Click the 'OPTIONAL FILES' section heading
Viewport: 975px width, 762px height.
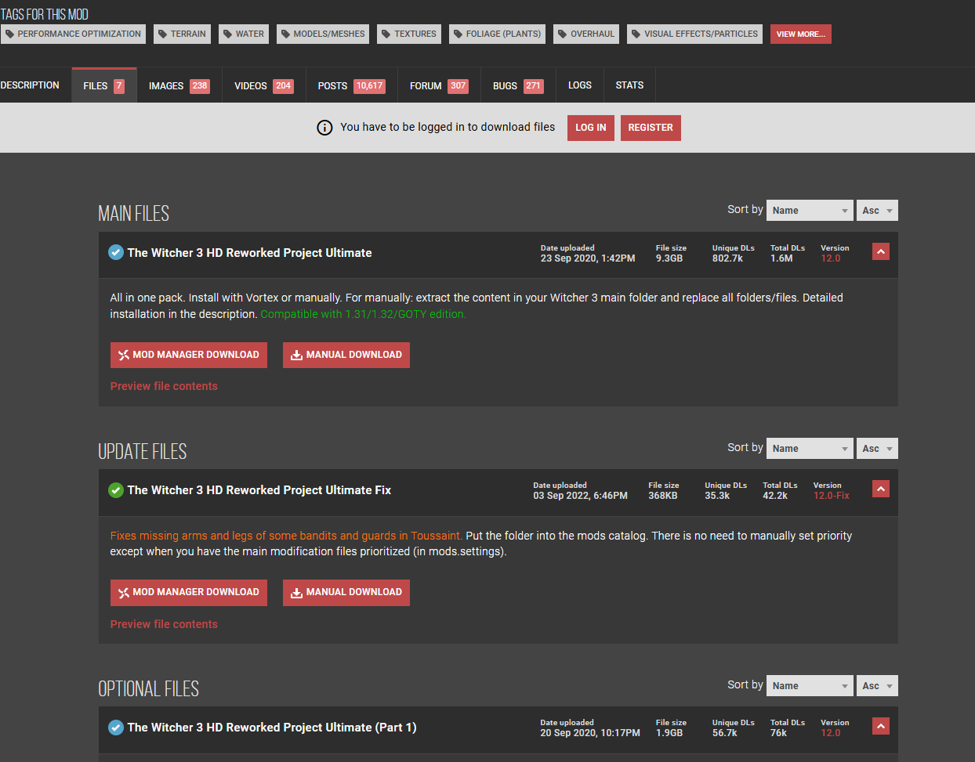148,689
